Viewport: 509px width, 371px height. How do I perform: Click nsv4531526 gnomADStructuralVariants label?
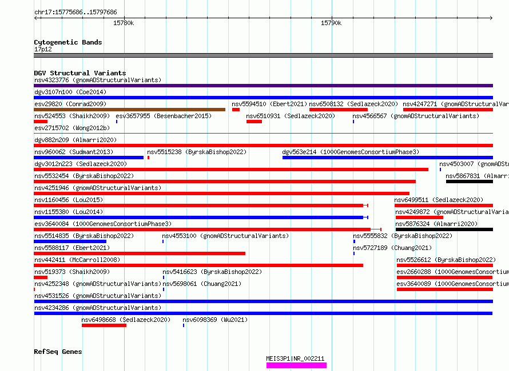tap(98, 296)
